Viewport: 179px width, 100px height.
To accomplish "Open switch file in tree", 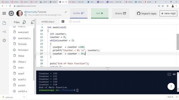I will pyautogui.click(x=22, y=85).
